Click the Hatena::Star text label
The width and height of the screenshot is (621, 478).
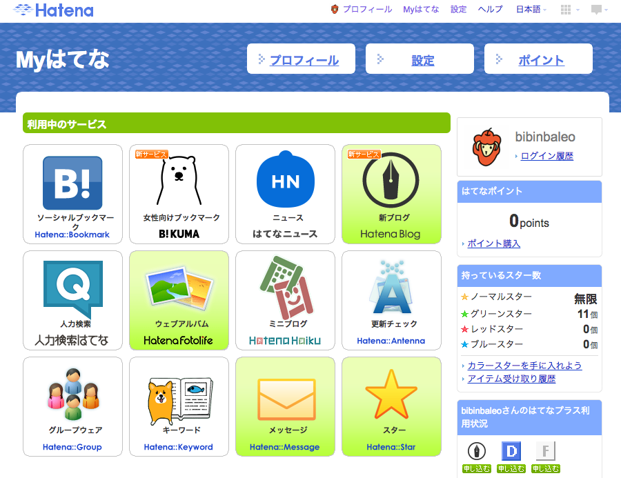391,447
